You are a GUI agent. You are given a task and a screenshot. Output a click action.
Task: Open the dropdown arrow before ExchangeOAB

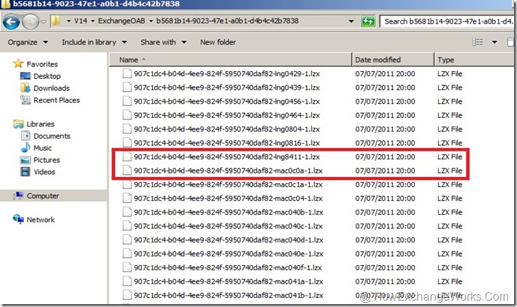[92, 21]
